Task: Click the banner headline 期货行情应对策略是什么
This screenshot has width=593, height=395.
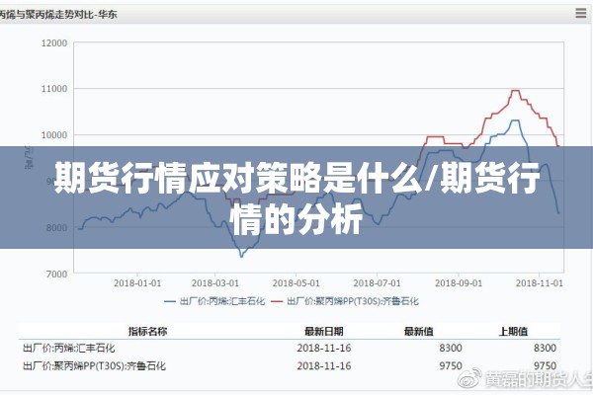Action: [x=239, y=178]
